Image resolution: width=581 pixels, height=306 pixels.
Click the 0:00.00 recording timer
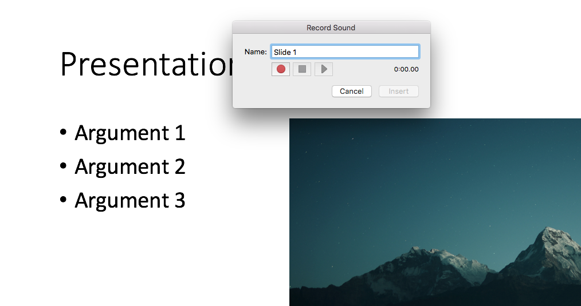click(x=406, y=70)
